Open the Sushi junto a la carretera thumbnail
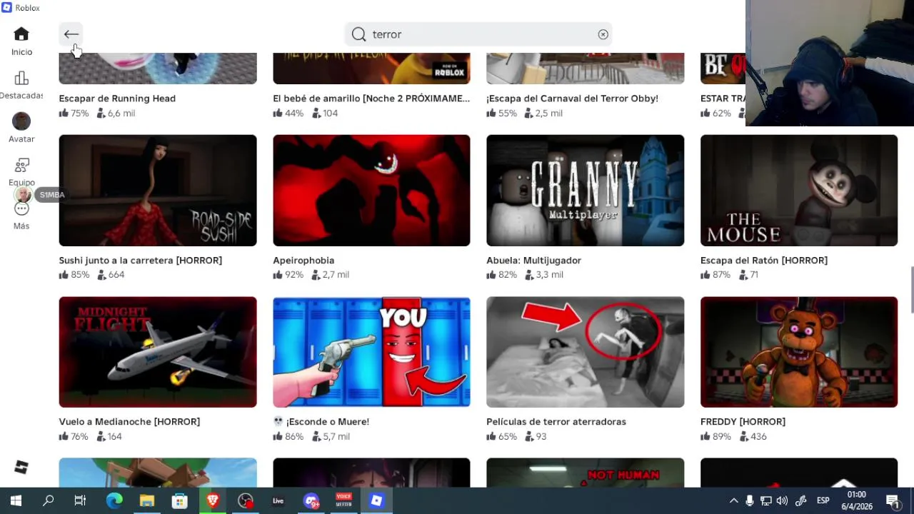Screen dimensions: 914x514 (158, 191)
